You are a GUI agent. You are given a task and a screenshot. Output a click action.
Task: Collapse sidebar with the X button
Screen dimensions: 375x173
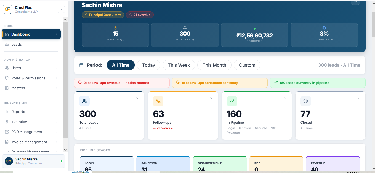tap(61, 9)
